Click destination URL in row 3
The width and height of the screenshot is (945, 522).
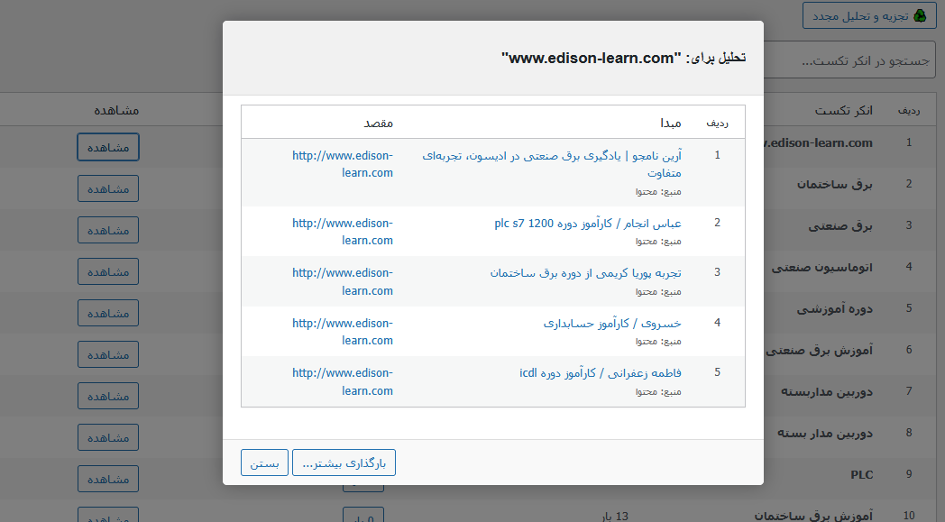coord(343,281)
